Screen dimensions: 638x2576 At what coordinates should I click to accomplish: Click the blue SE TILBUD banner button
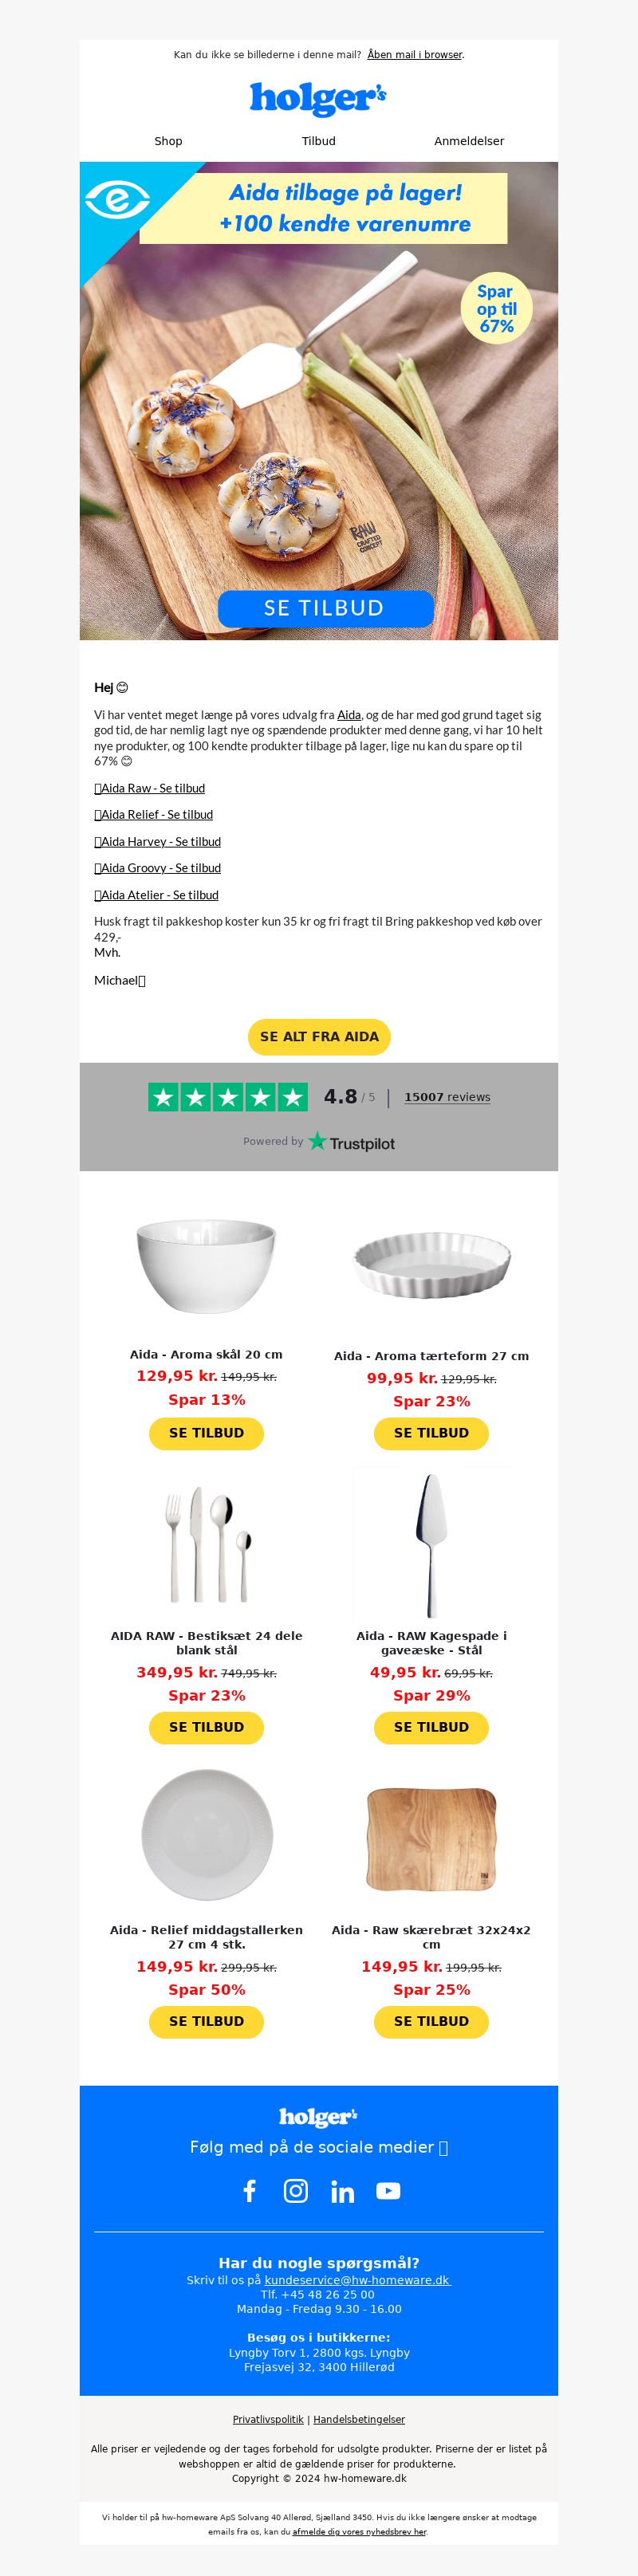325,608
